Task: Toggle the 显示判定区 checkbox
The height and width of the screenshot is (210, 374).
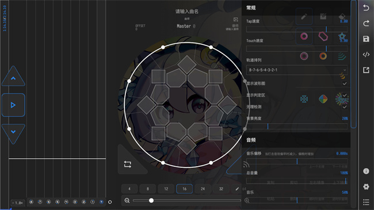Action: tap(345, 95)
